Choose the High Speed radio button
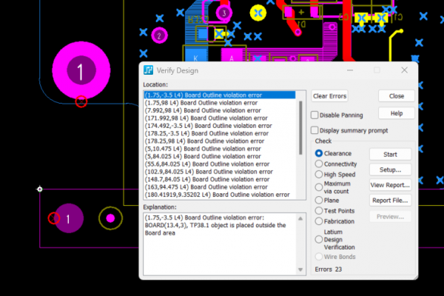 coord(320,174)
